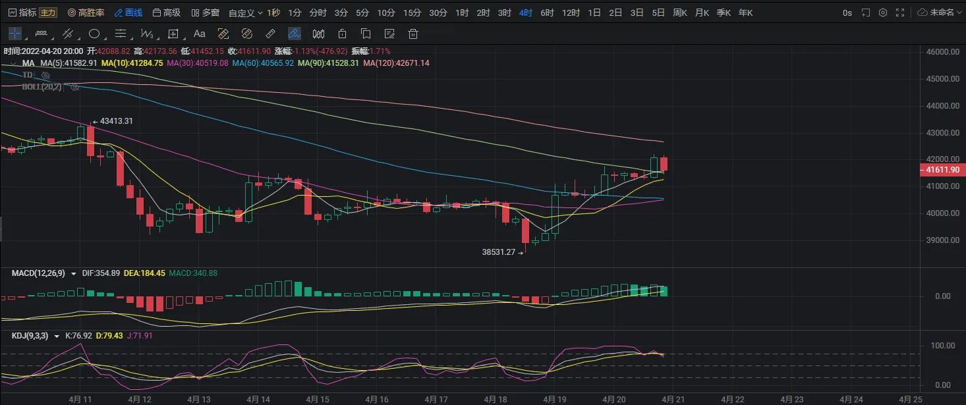Collapse the MA indicator line chevron
The height and width of the screenshot is (405, 966).
[13, 63]
